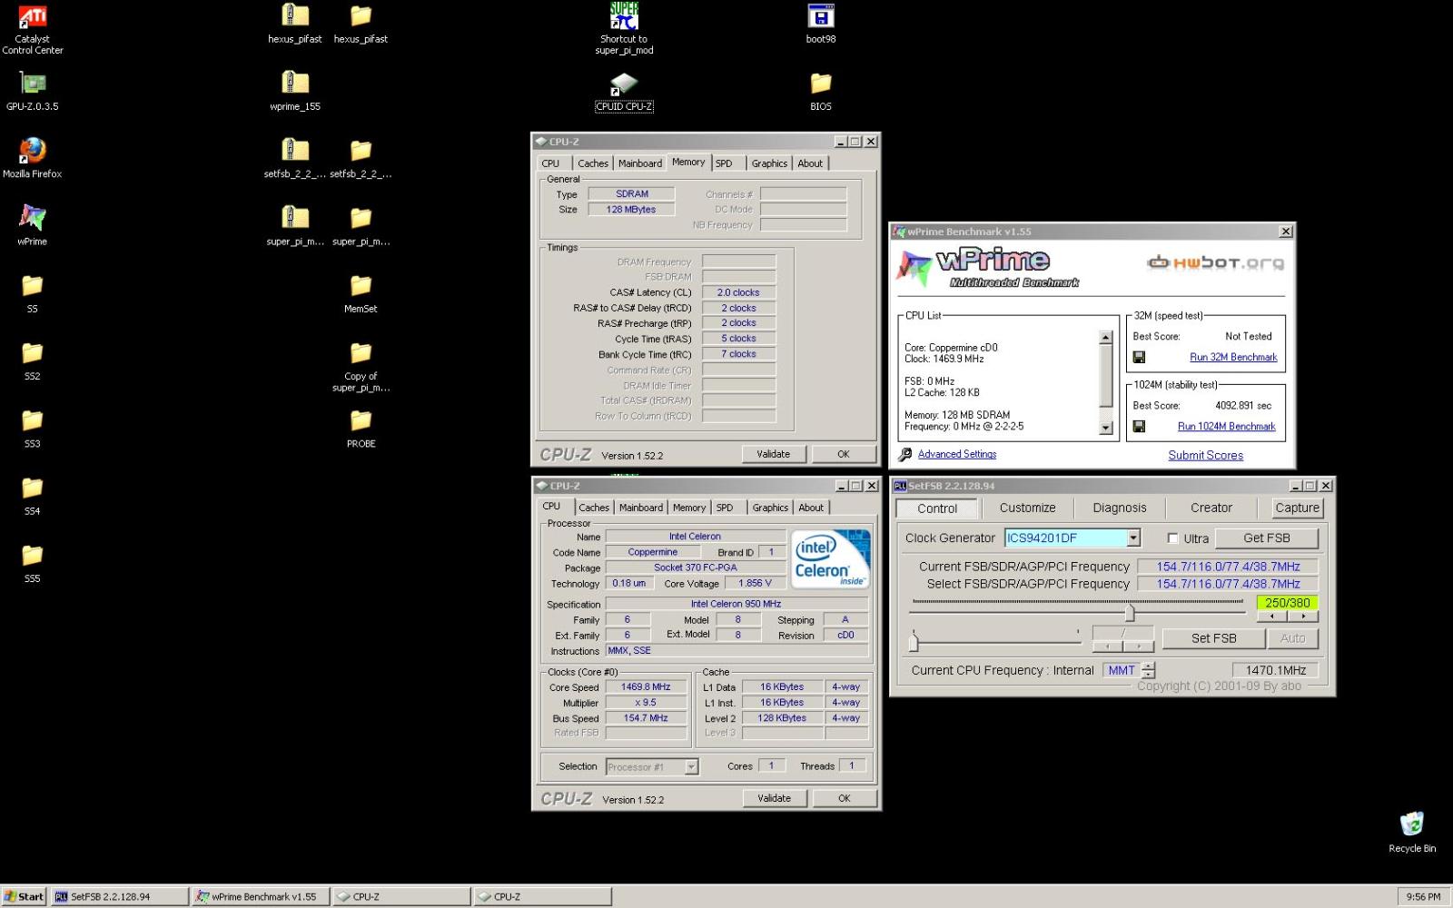Click the Intel Celeron inside logo
This screenshot has width=1453, height=908.
click(x=830, y=558)
